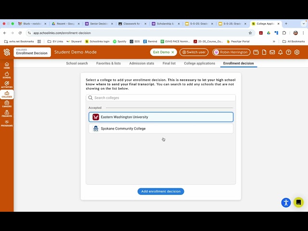Open the browser extensions puzzle icon
Screen dimensions: 308x231
284,33
